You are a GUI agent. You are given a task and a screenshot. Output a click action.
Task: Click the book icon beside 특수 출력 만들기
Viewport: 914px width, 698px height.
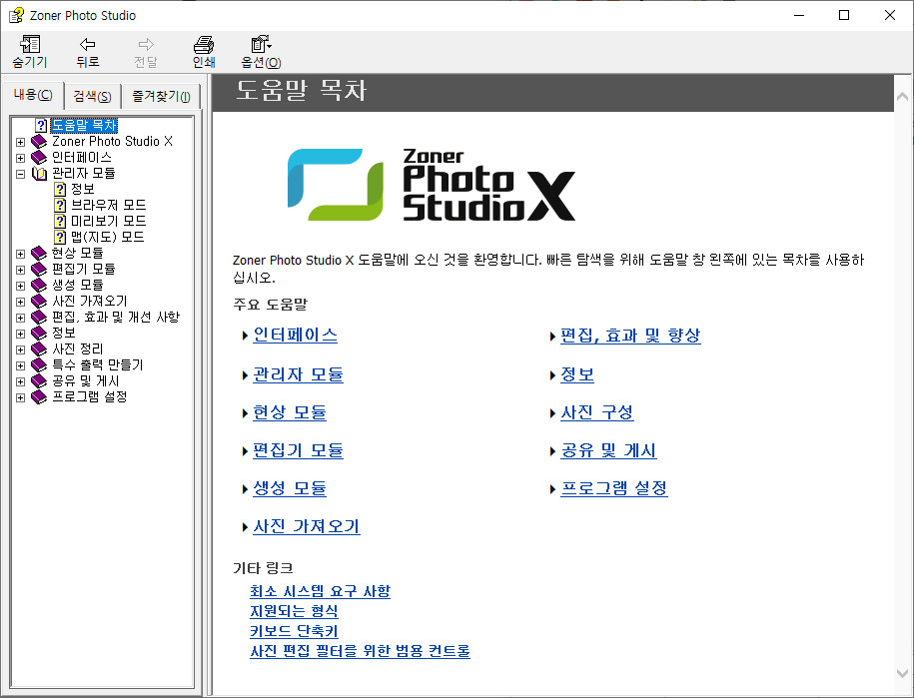point(39,364)
